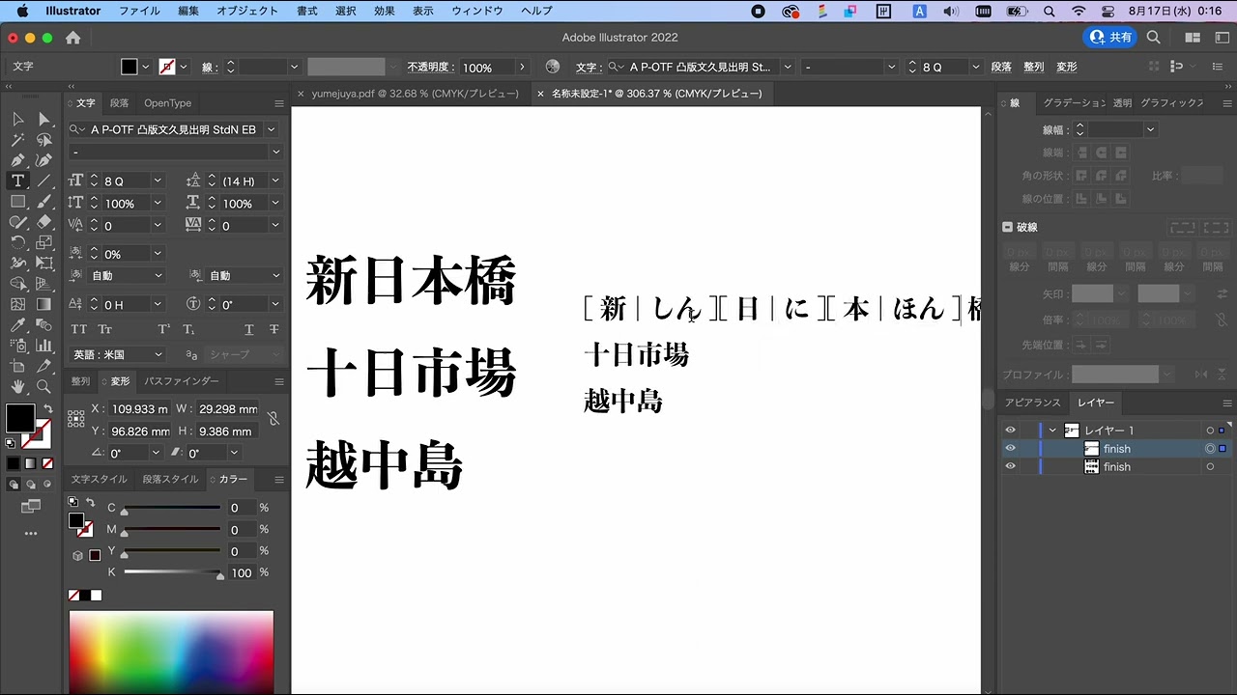This screenshot has height=695, width=1237.
Task: Open the 線幅 stroke weight dropdown
Action: pyautogui.click(x=1150, y=129)
